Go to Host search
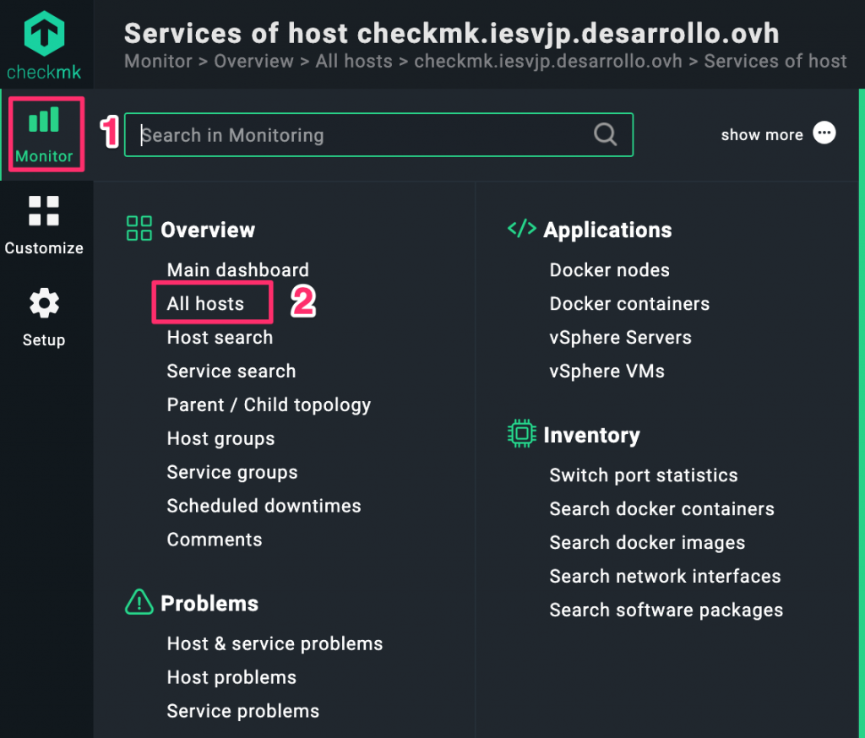 [x=220, y=338]
